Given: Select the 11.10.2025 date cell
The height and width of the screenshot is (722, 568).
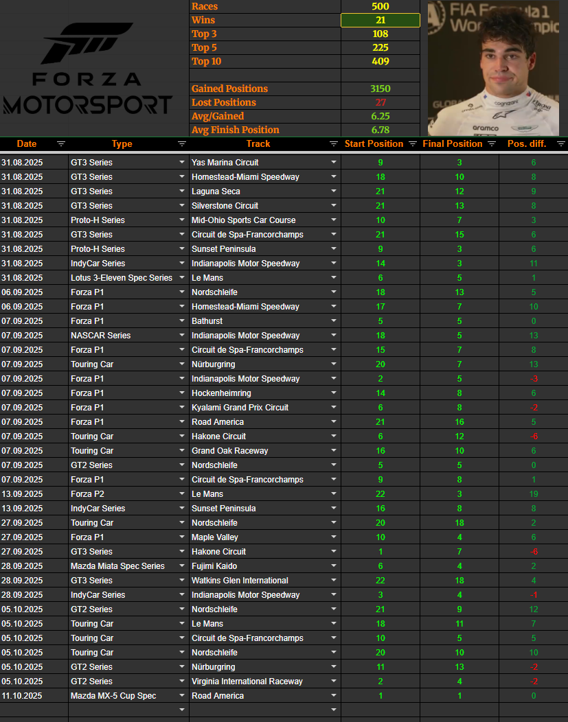Looking at the screenshot, I should pos(34,695).
